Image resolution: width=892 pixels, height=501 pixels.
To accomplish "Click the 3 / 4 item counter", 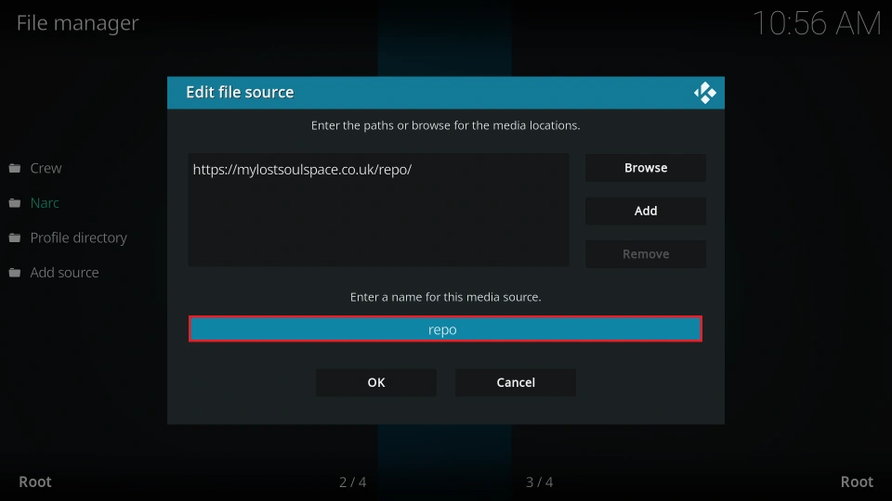I will (539, 482).
